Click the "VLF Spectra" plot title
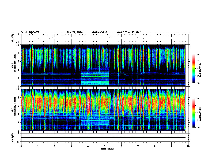Image resolution: width=212 pixels, height=164 pixels. [30, 32]
